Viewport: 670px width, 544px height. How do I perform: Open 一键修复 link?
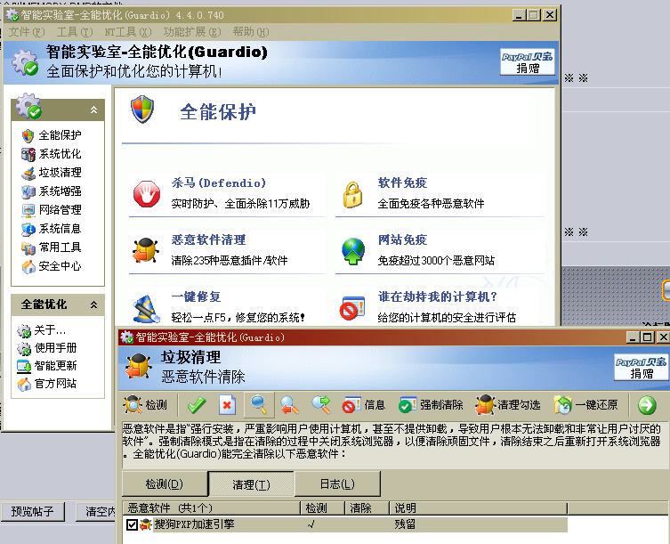point(196,296)
